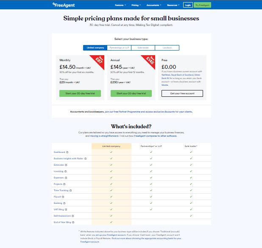Image resolution: width=262 pixels, height=248 pixels.
Task: Click the Save £87 ribbon on Monthly
Action: (99, 60)
